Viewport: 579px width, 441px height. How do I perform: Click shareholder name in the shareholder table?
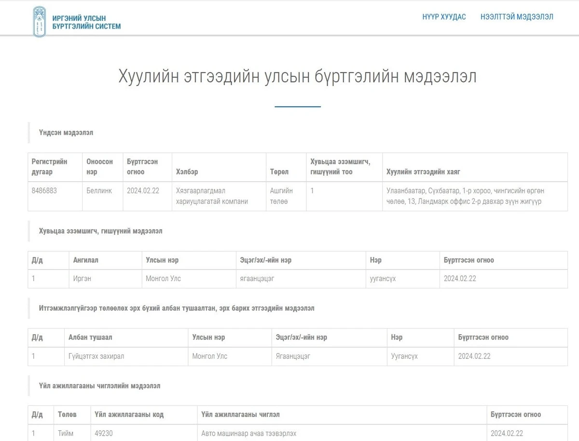tap(383, 279)
